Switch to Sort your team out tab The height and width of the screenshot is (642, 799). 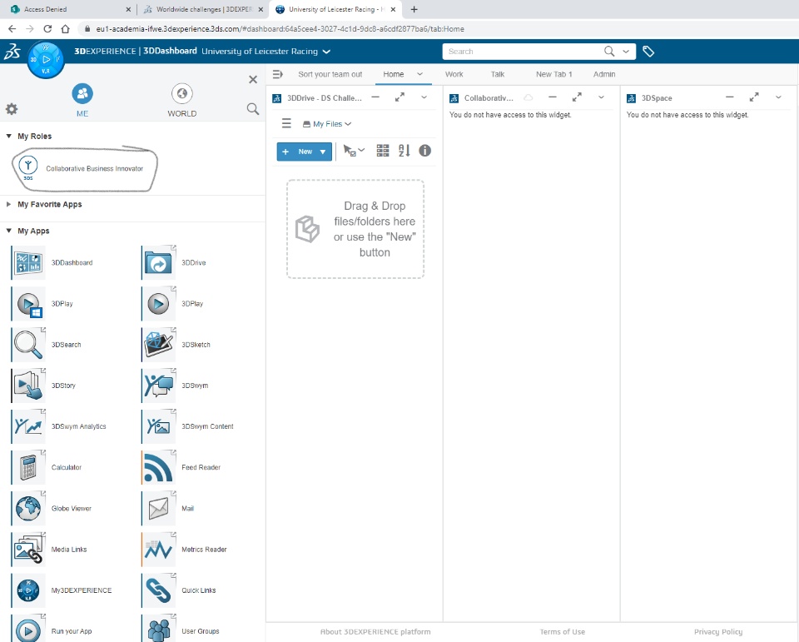tap(330, 74)
